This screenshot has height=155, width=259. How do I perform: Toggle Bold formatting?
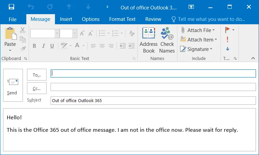34,46
